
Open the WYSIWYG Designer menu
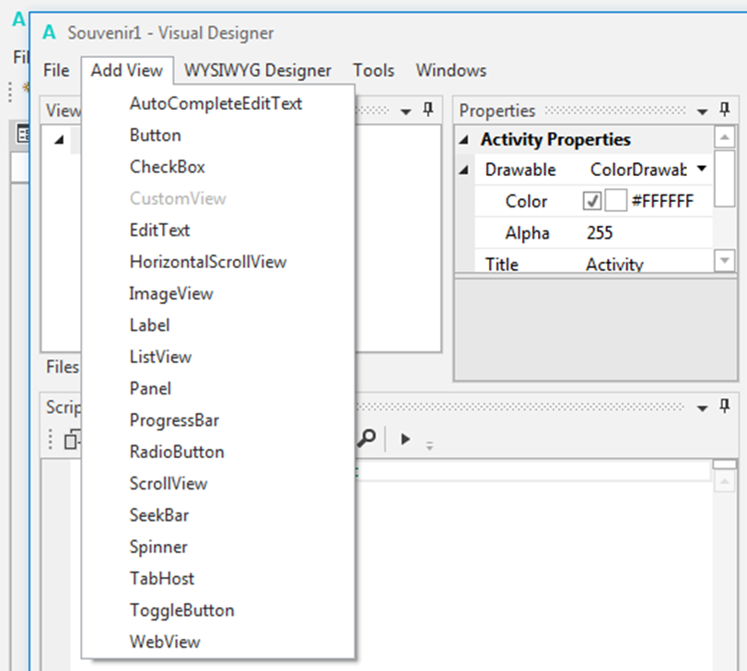click(x=258, y=71)
